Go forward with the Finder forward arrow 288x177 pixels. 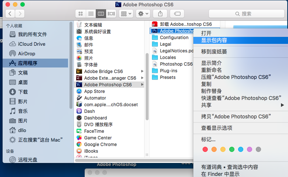[x=20, y=14]
